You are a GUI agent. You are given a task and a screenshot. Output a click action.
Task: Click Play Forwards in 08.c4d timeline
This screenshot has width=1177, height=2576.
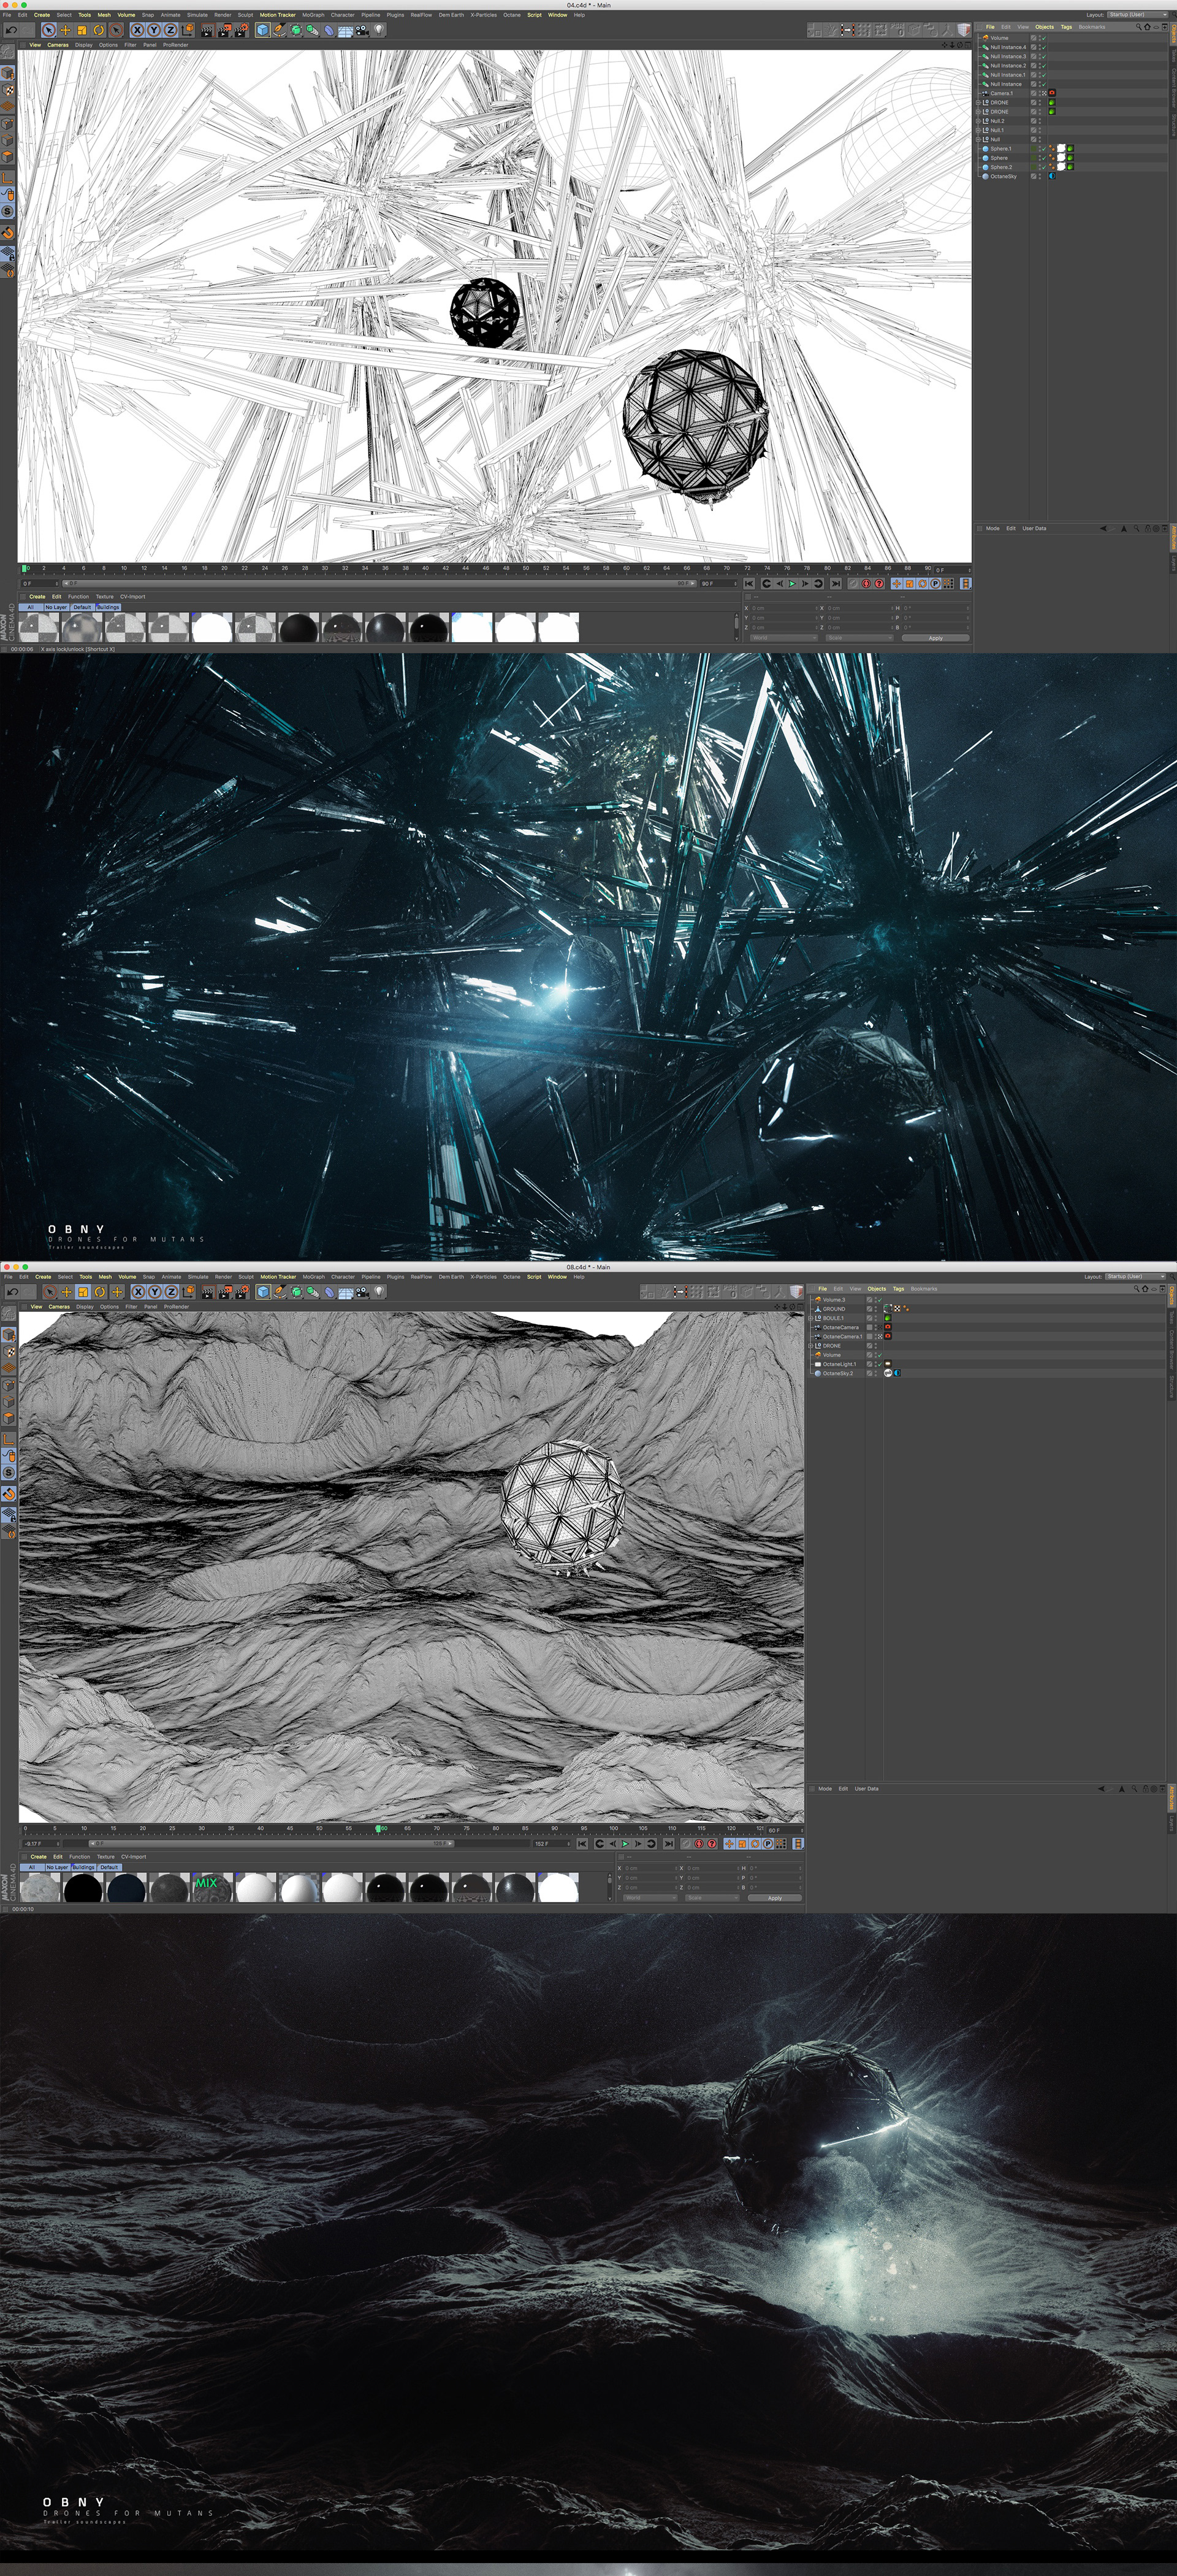[x=625, y=1844]
